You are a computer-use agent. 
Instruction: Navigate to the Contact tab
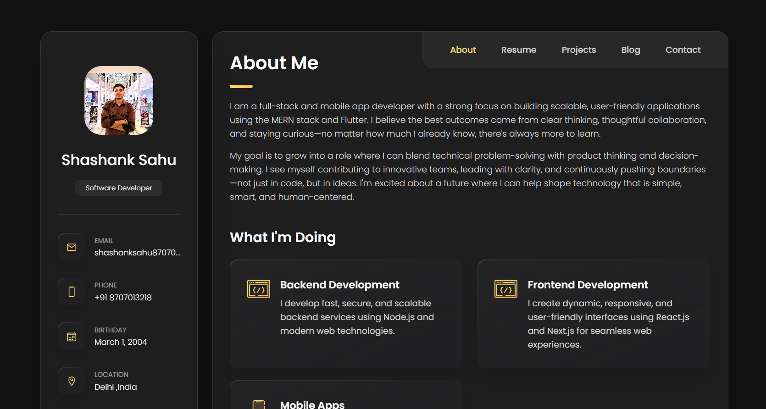pyautogui.click(x=683, y=50)
